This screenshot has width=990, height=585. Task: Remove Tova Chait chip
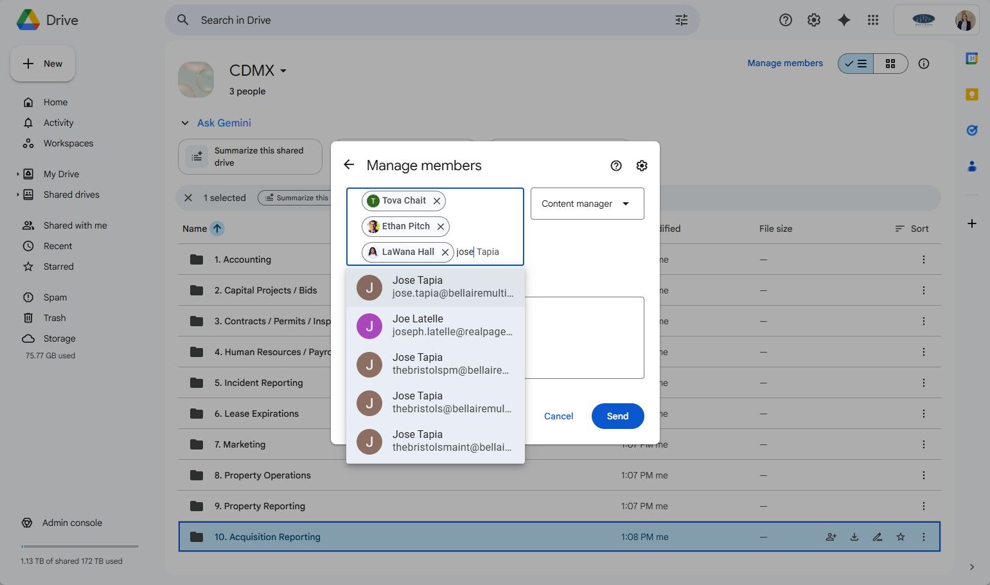[x=437, y=201]
